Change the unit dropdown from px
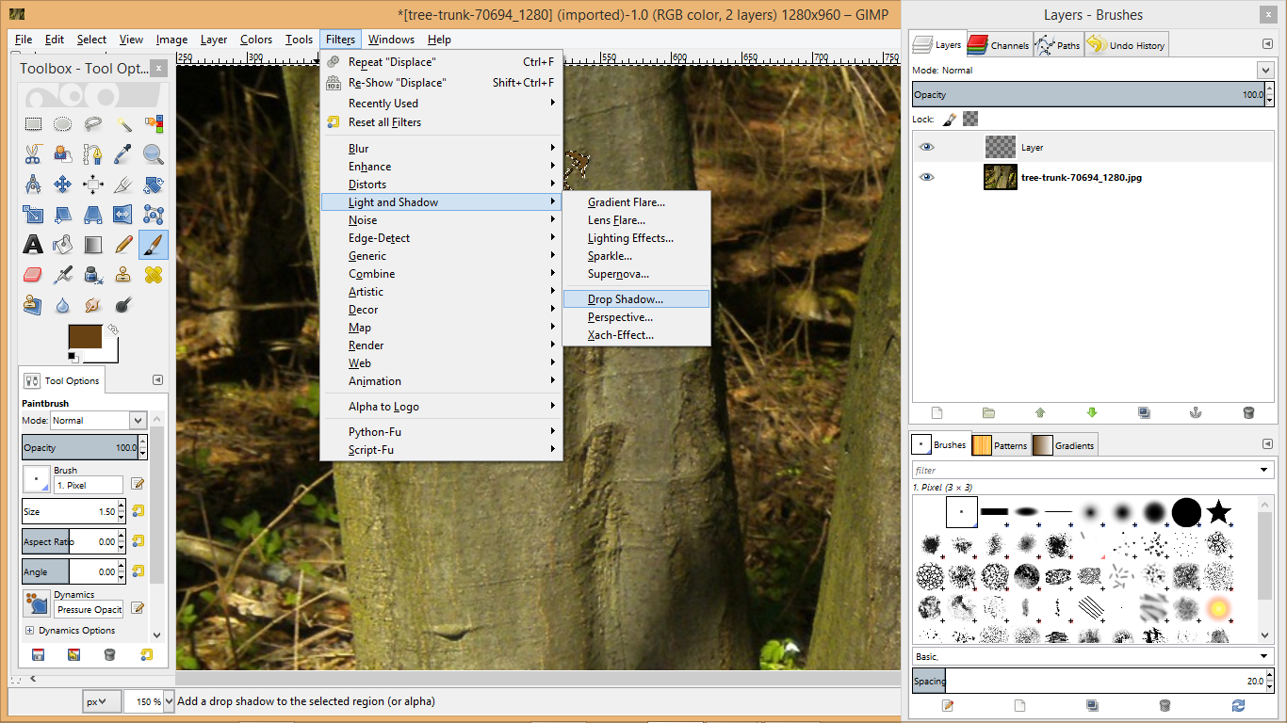This screenshot has width=1287, height=723. [101, 700]
